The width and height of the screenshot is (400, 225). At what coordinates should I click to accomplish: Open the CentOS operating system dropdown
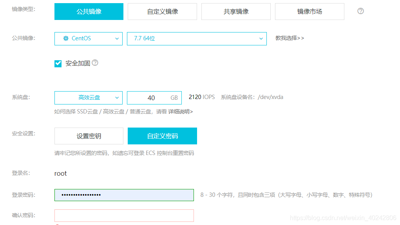click(89, 38)
